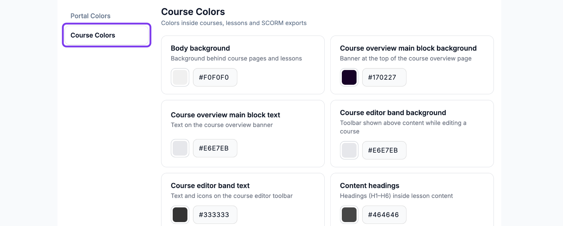563x226 pixels.
Task: Click 'Colors inside courses, lessons and SCORM exports' text
Action: tap(234, 23)
